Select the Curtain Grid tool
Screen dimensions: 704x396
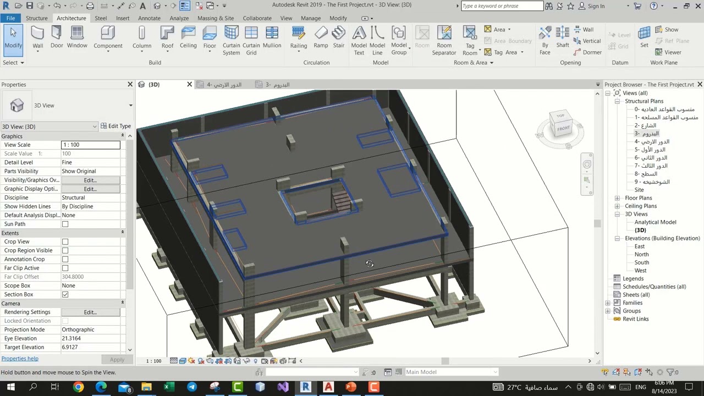tap(251, 41)
